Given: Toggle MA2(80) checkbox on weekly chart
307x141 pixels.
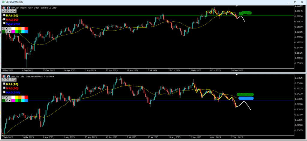Looking at the screenshot, I should 4,19.
